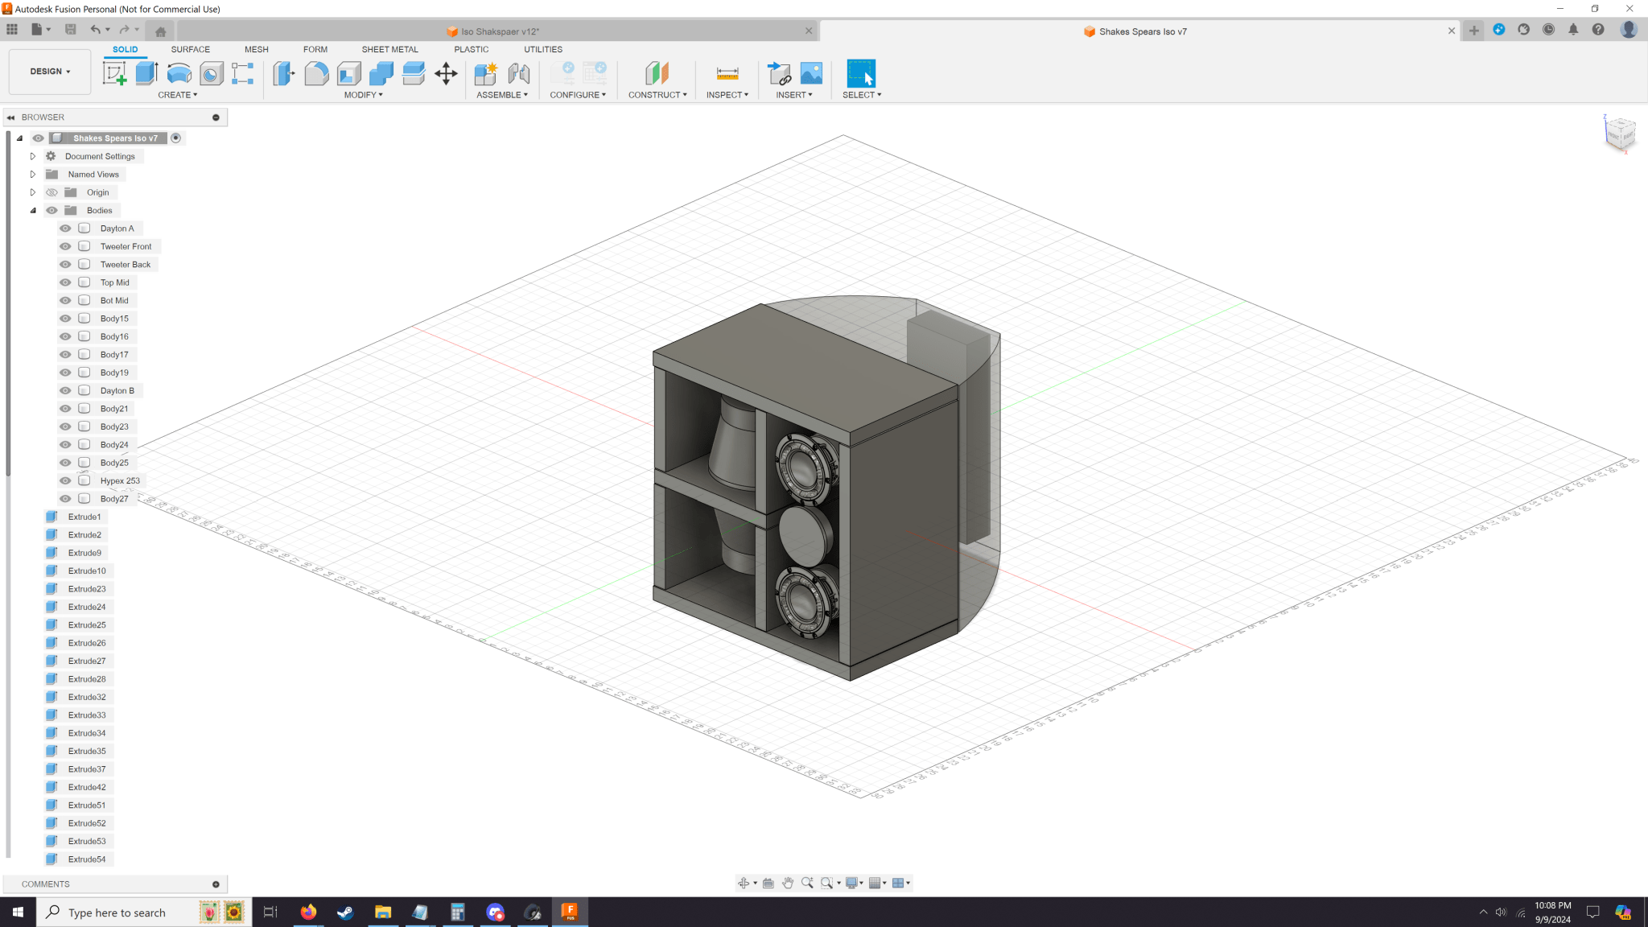Expand the Origin folder node
1648x927 pixels.
point(33,192)
